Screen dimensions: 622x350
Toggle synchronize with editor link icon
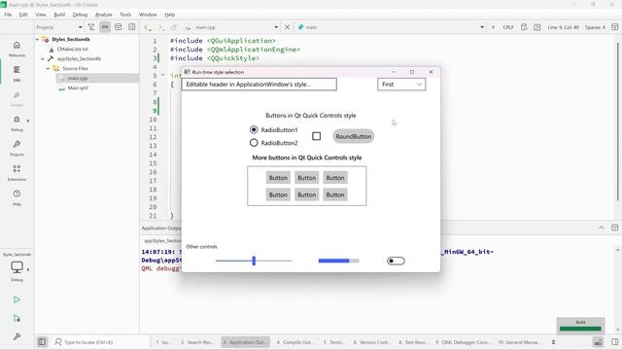pyautogui.click(x=105, y=27)
